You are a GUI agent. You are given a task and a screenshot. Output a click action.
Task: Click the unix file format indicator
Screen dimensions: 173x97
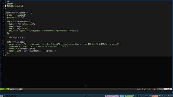[x=139, y=89]
